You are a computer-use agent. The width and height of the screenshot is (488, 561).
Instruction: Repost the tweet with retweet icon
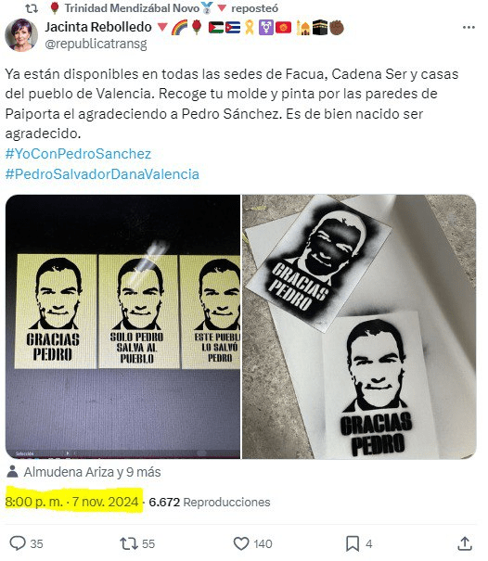click(x=129, y=543)
